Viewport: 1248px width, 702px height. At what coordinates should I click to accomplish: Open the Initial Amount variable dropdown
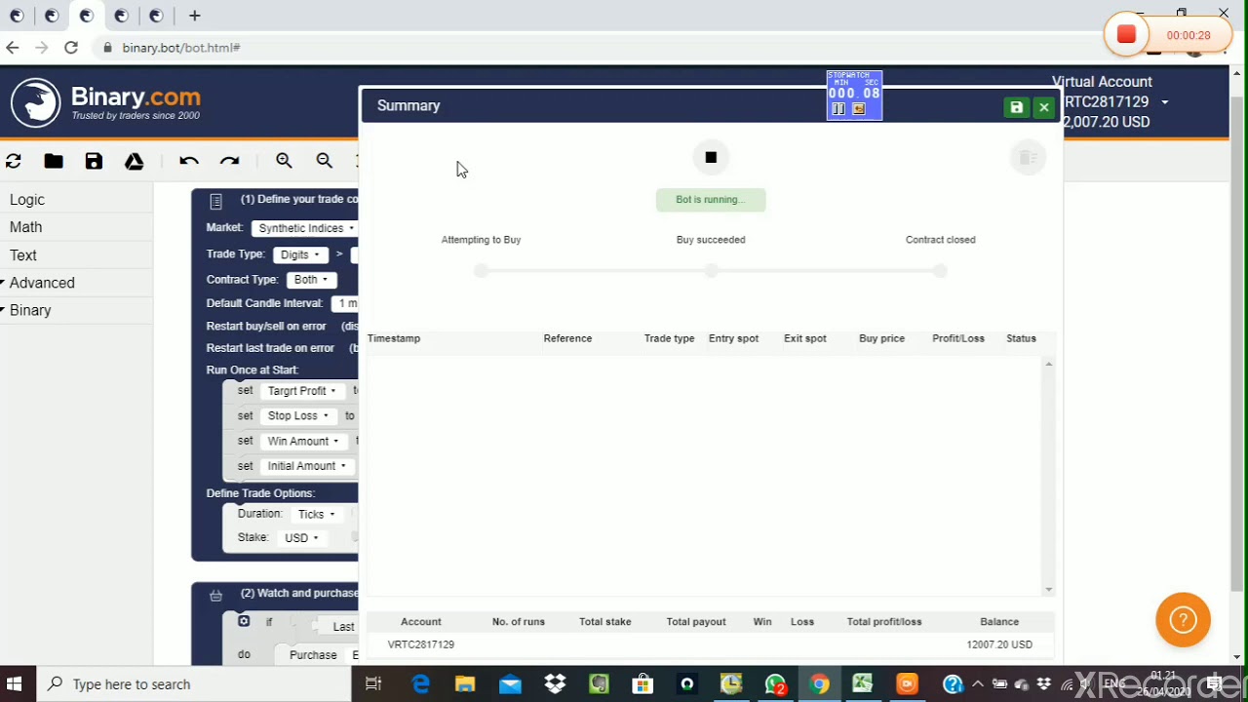coord(307,466)
